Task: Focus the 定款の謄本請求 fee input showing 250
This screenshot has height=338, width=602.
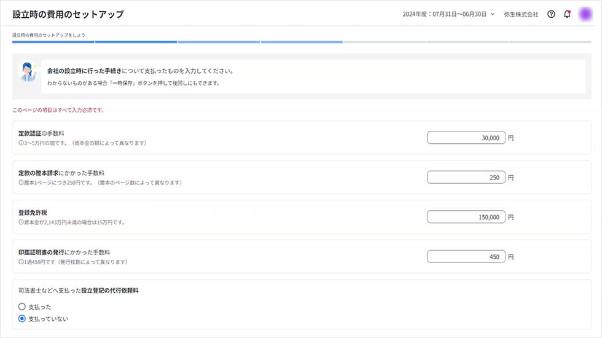Action: 466,178
